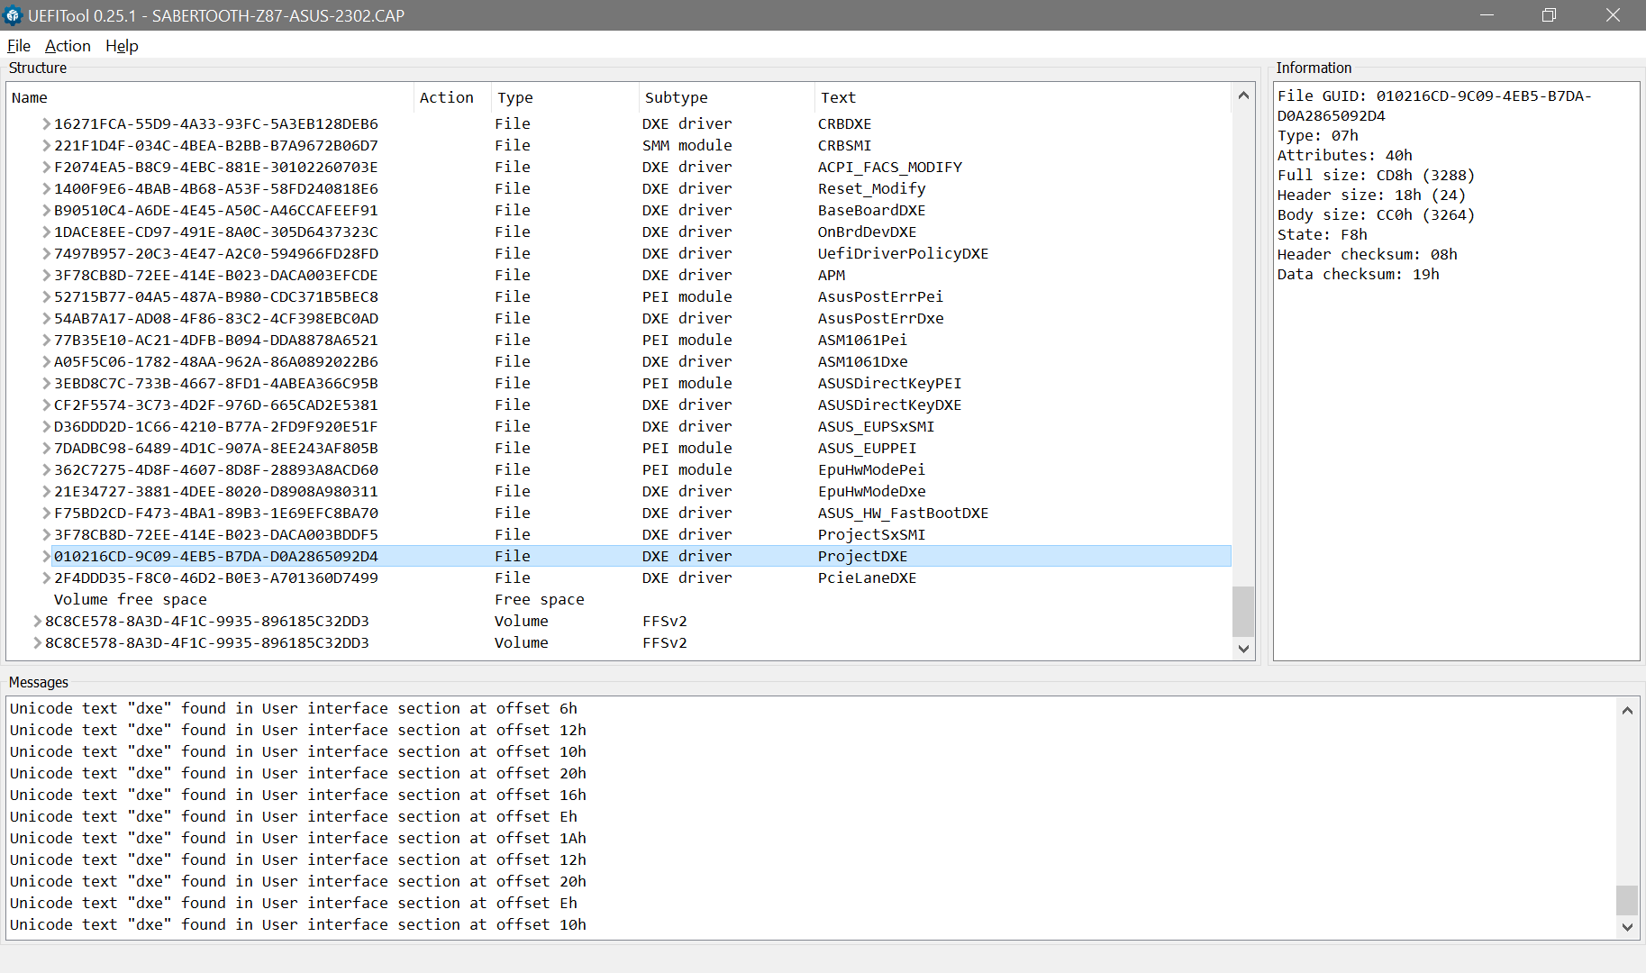Expand the F75BD2CD-F473 ASUS_HW_FastBootDXE node
The height and width of the screenshot is (973, 1646).
(x=46, y=513)
